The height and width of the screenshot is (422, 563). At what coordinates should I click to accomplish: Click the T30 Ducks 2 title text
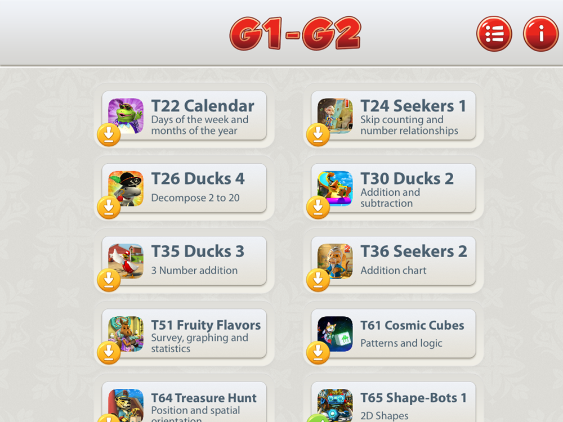(x=407, y=178)
